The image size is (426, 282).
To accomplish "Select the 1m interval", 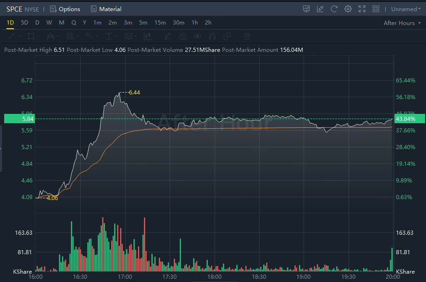I will [97, 23].
